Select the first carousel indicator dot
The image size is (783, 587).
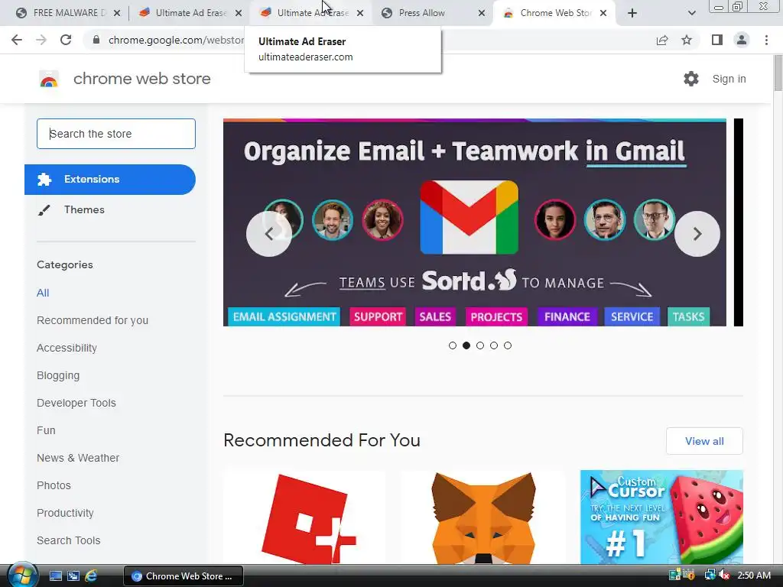[453, 345]
